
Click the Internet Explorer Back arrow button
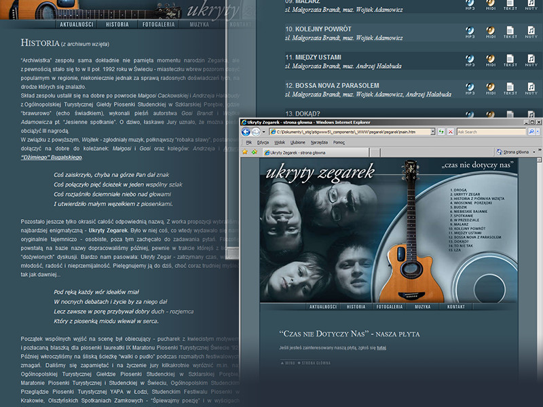[246, 132]
